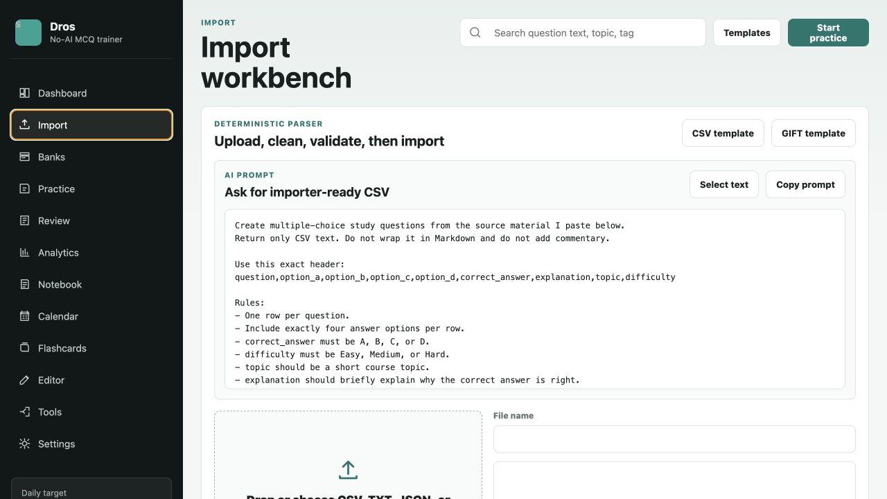
Task: Open Flashcards label in sidebar
Action: [x=62, y=348]
